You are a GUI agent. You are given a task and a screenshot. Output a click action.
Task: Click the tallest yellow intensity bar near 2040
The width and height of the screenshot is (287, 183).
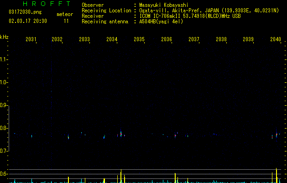click(x=277, y=175)
